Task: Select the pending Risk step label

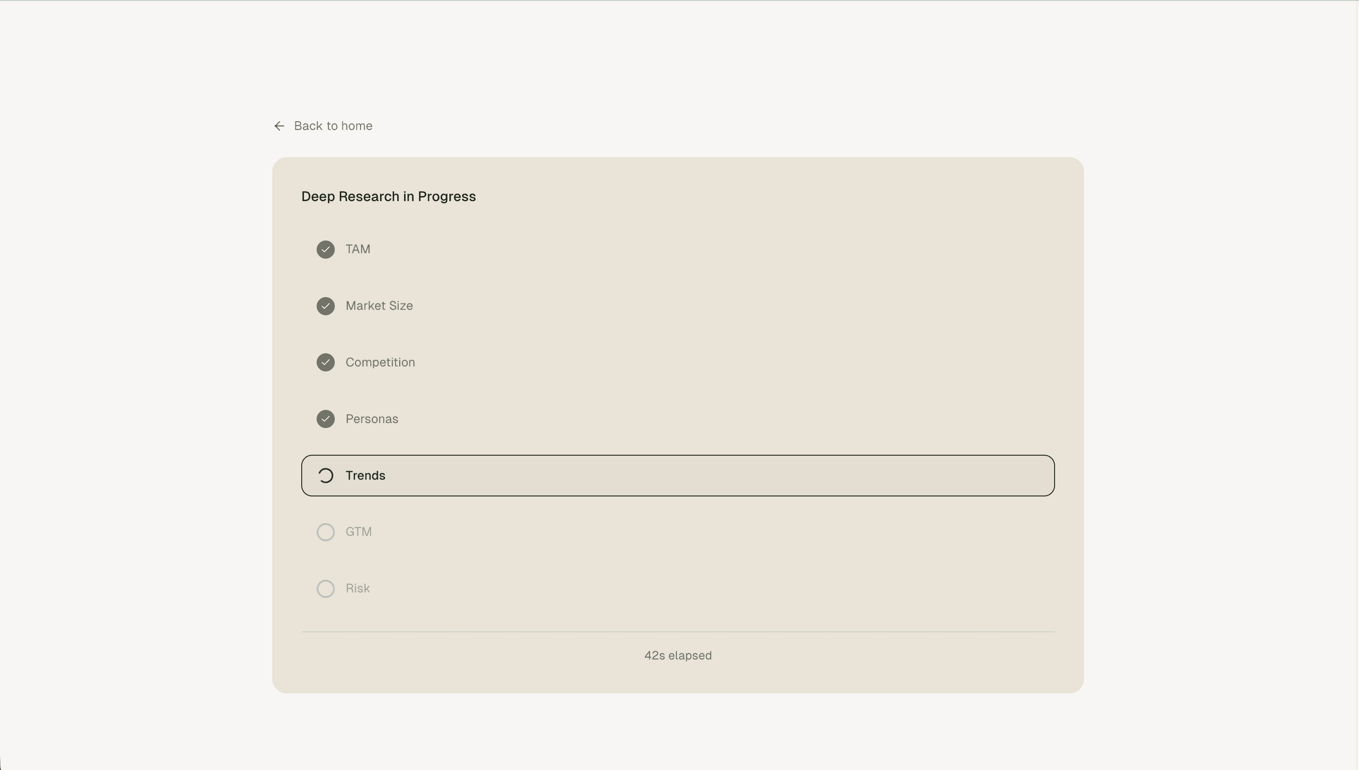Action: [x=357, y=589]
